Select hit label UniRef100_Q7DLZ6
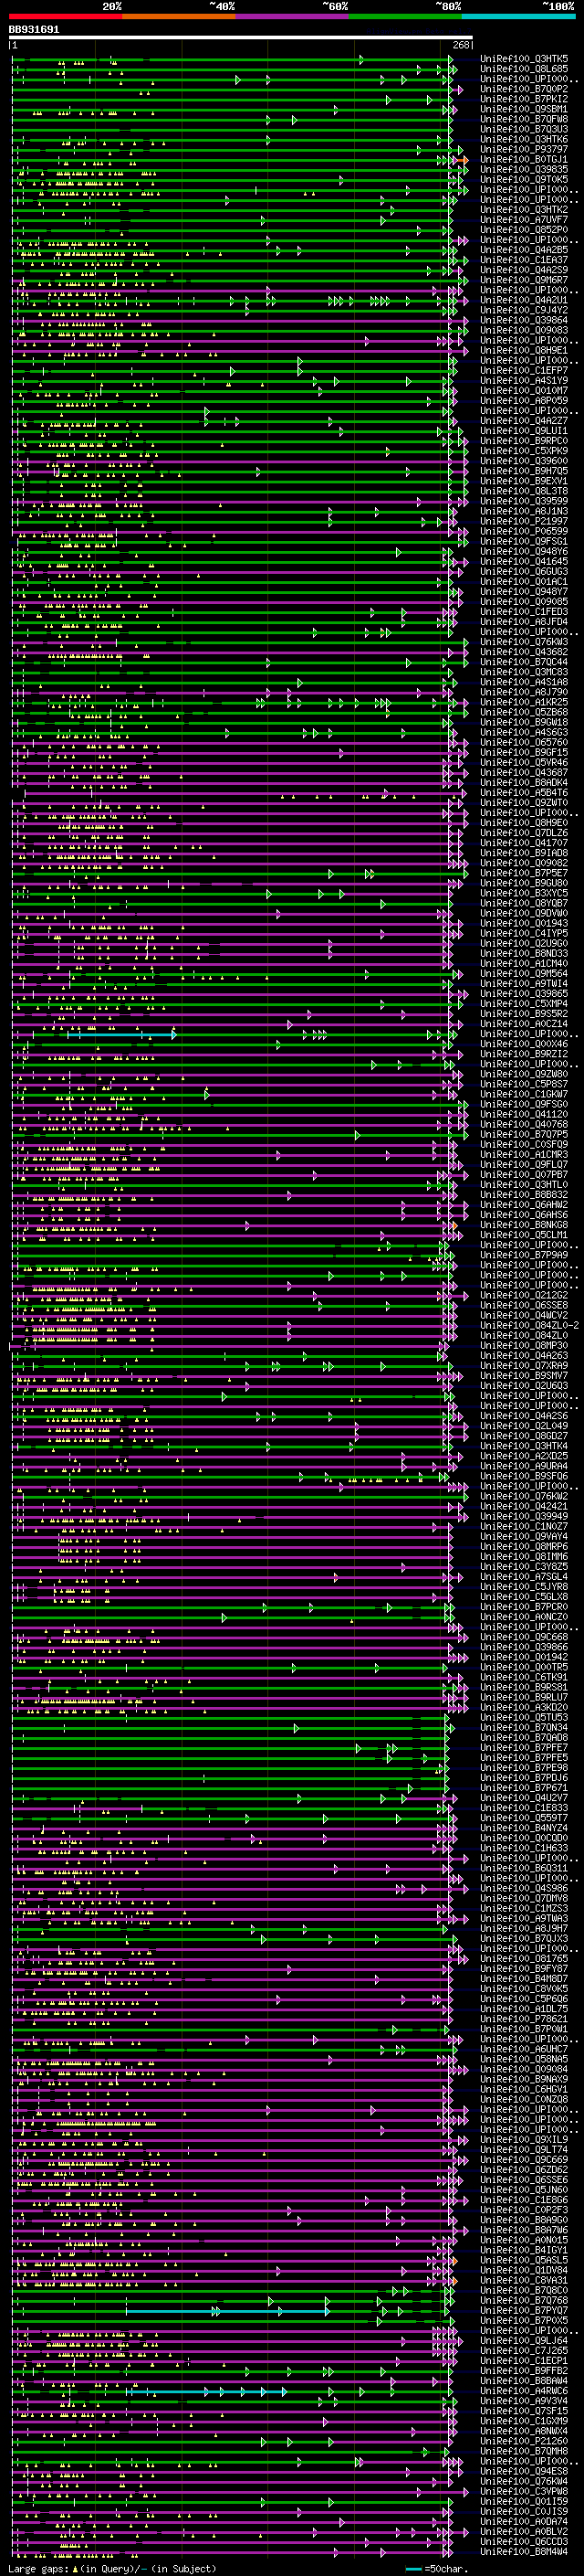This screenshot has height=2576, width=584. click(x=524, y=832)
